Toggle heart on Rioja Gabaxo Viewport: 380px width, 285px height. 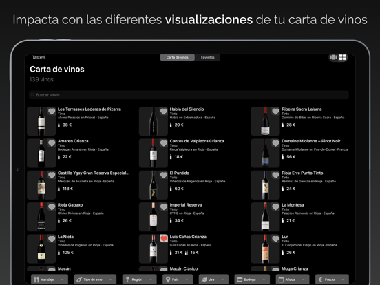point(52,207)
